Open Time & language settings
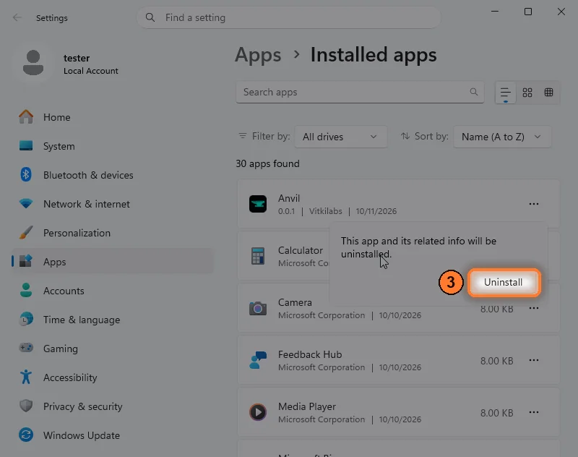The width and height of the screenshot is (578, 457). coord(113,320)
